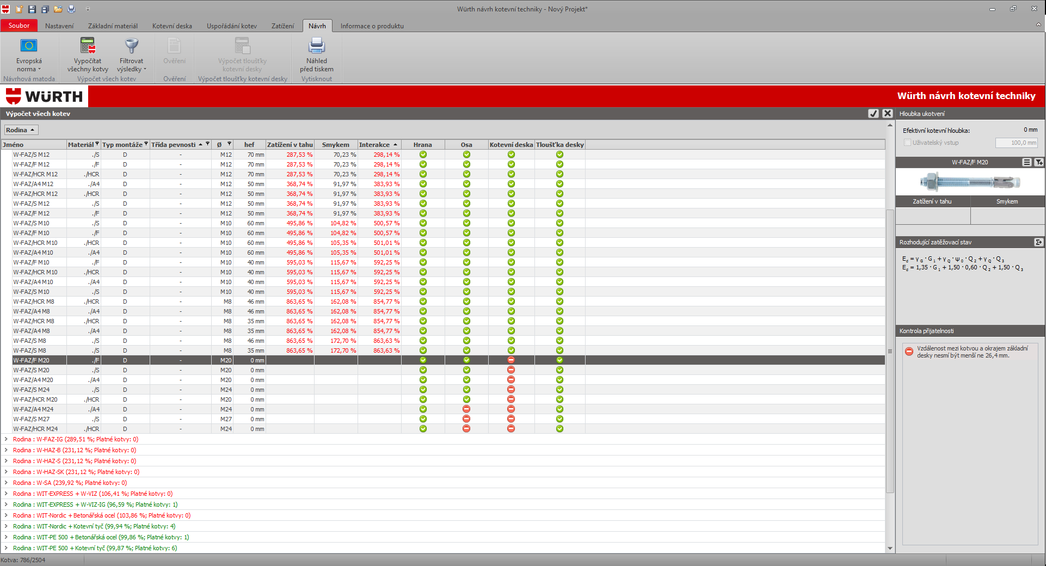The height and width of the screenshot is (566, 1046).
Task: Click the scroll down arrow of the results table
Action: [890, 549]
